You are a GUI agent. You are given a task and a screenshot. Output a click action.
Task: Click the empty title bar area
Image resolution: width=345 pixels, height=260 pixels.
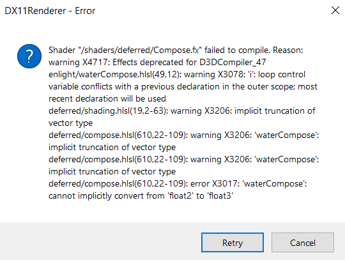tap(211, 11)
